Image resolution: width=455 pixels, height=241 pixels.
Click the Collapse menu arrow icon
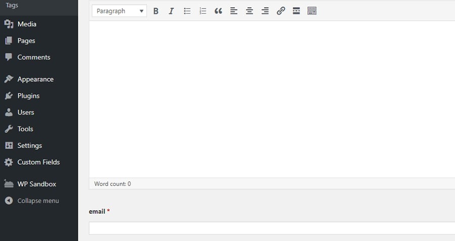click(x=9, y=201)
